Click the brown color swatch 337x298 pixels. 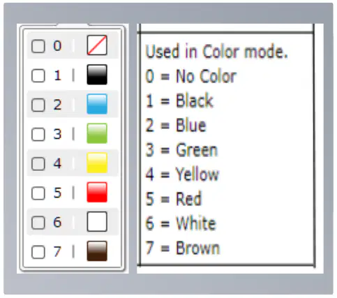click(x=97, y=251)
